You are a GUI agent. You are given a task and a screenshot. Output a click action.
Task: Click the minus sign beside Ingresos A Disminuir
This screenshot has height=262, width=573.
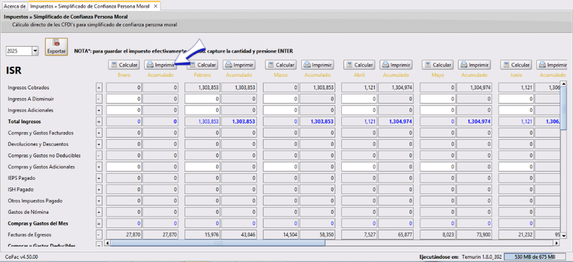pyautogui.click(x=99, y=99)
